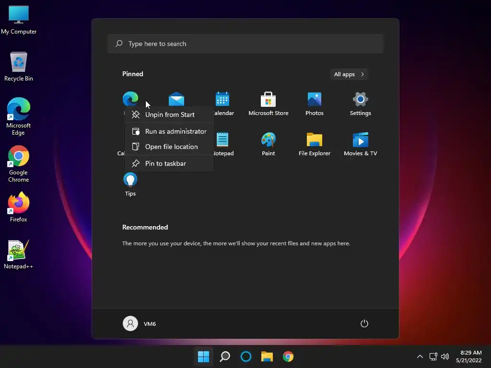Launch Google Chrome from taskbar
The width and height of the screenshot is (491, 368).
coord(288,356)
